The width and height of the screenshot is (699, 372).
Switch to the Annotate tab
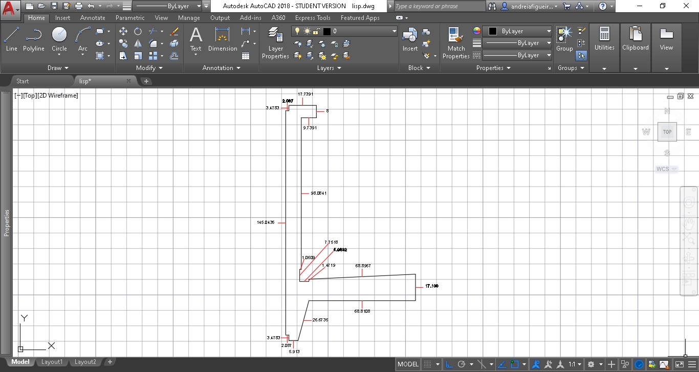(x=93, y=18)
